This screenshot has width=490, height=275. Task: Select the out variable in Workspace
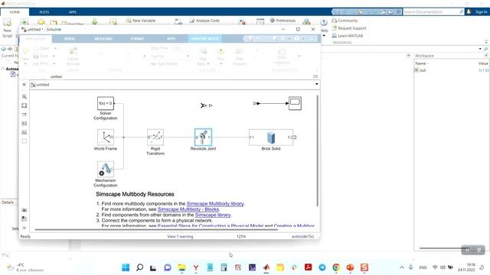(x=423, y=70)
